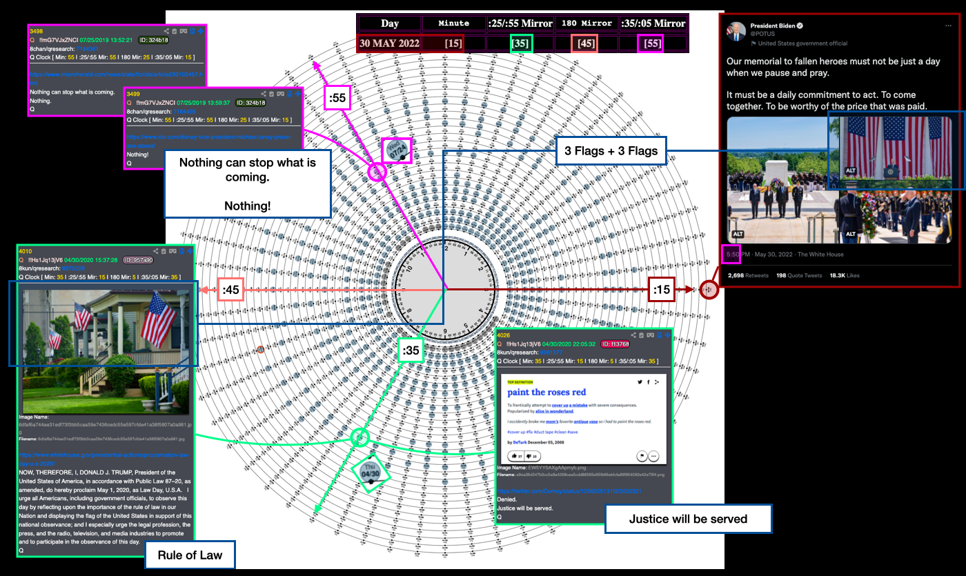
Task: Open board link 8981377 in post 4026
Action: coord(551,352)
